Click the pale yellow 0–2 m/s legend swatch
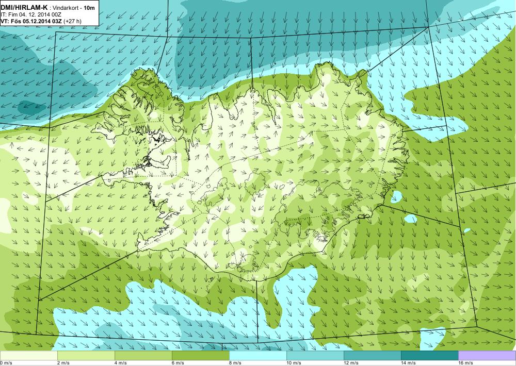The height and width of the screenshot is (366, 516). coord(28,356)
